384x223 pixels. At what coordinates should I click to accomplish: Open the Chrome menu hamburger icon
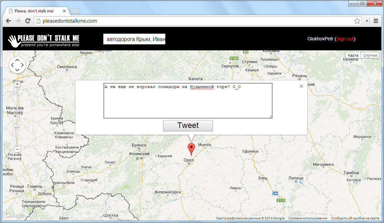(376, 21)
